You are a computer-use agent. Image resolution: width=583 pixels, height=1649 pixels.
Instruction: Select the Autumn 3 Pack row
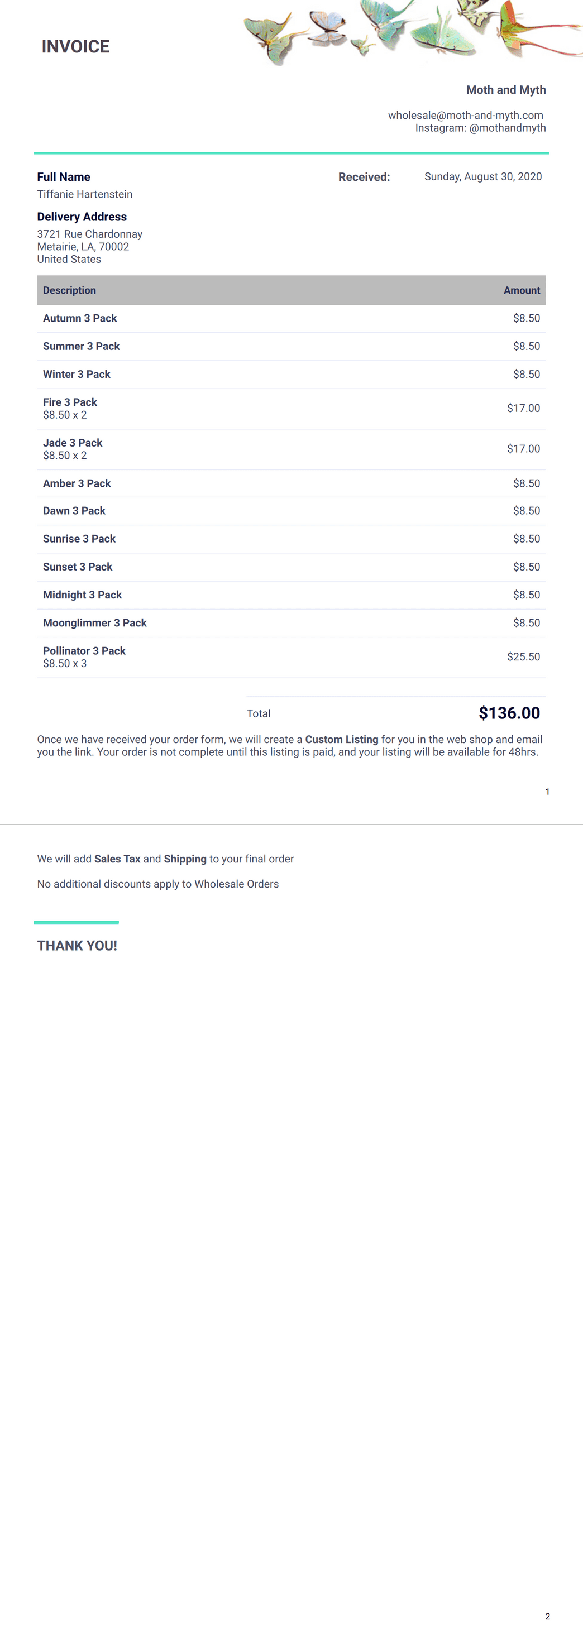[x=291, y=319]
